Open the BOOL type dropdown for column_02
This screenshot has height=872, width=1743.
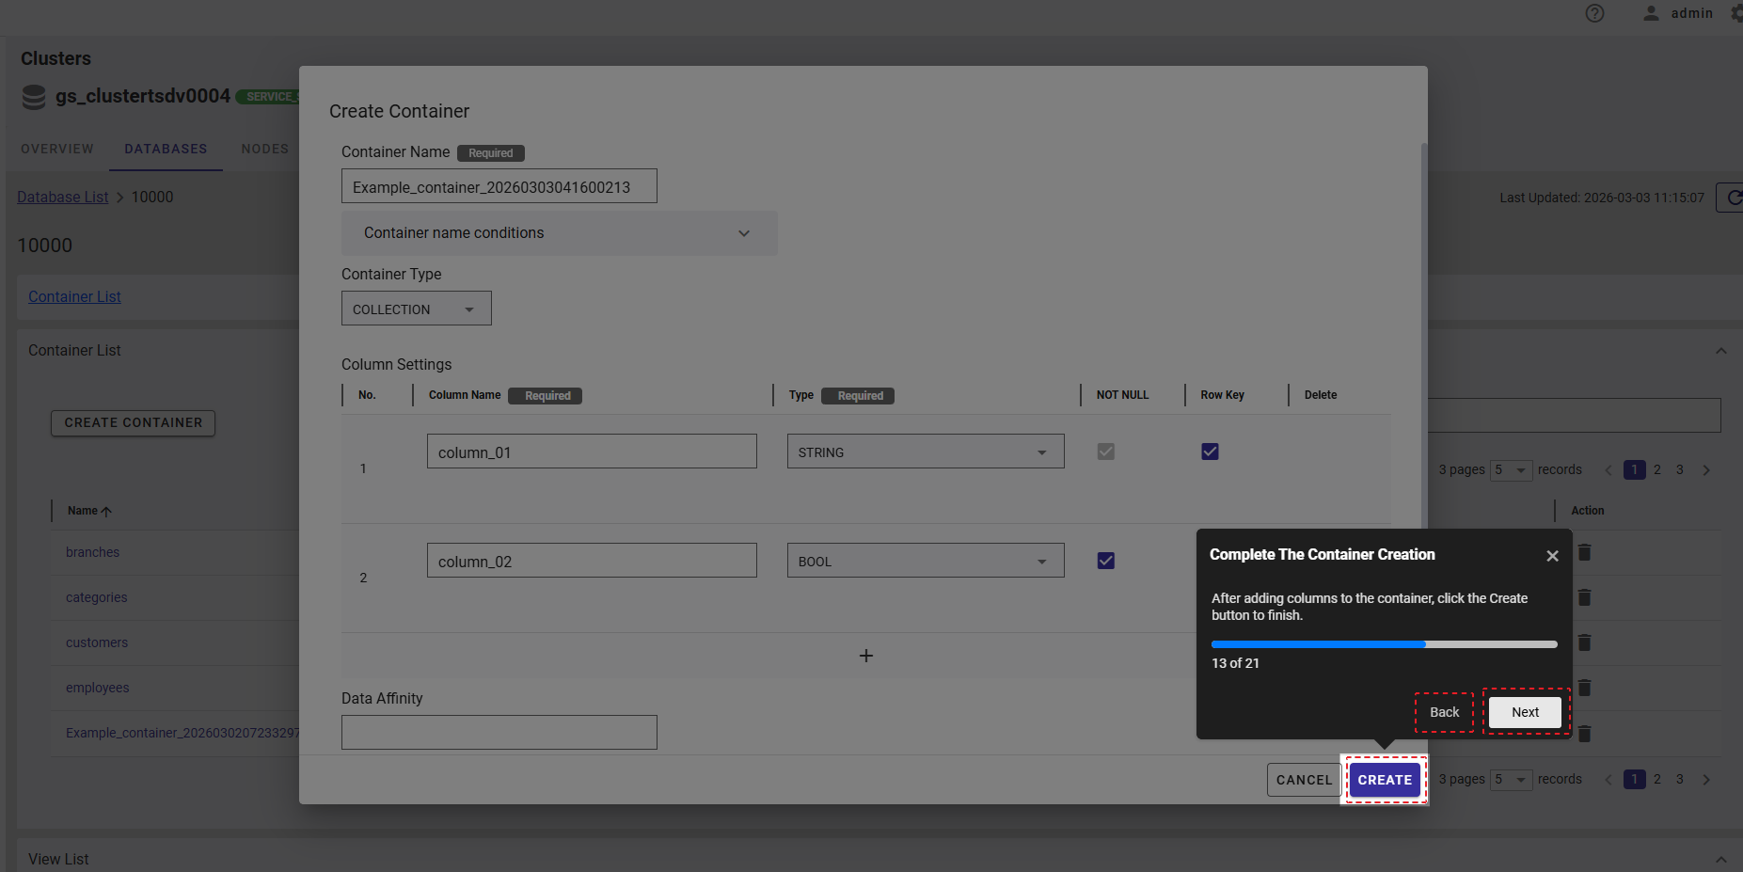[x=925, y=561]
